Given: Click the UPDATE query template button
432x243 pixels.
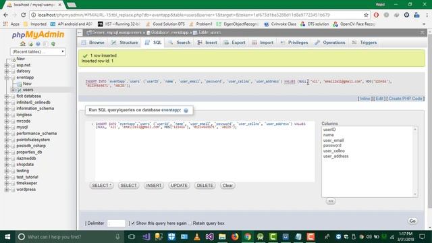Looking at the screenshot, I should click(x=179, y=186).
